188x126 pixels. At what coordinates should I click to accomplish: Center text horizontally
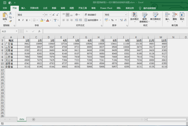tap(68, 20)
